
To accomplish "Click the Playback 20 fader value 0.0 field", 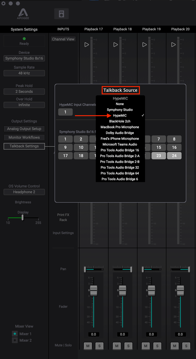I will pos(180,334).
